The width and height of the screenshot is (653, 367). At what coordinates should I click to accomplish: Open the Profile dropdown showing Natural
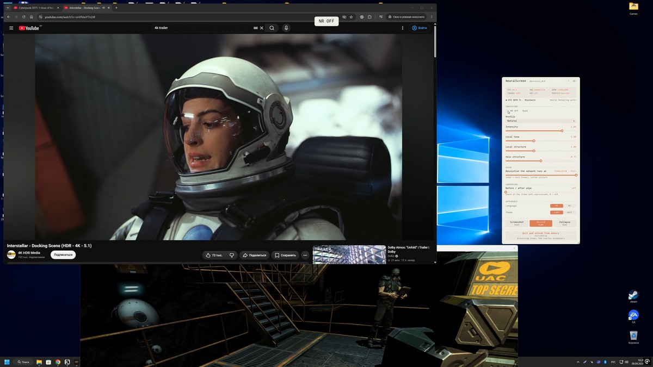pyautogui.click(x=541, y=121)
